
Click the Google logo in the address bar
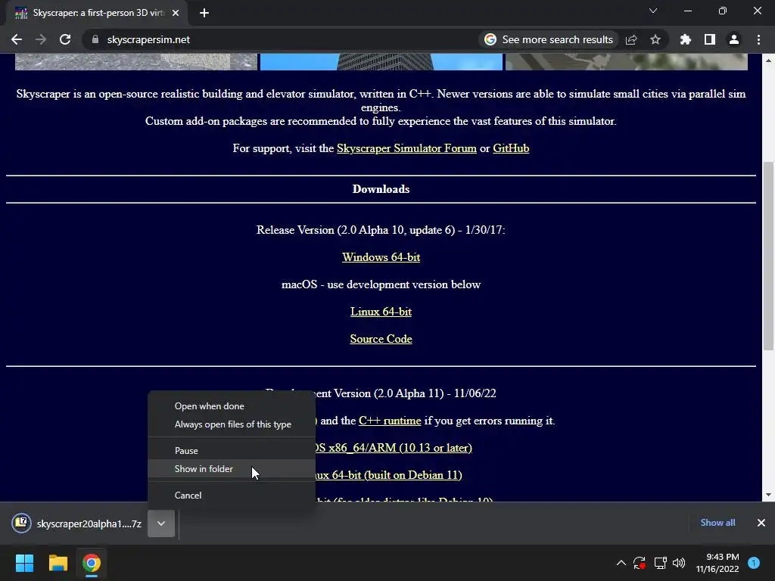490,39
